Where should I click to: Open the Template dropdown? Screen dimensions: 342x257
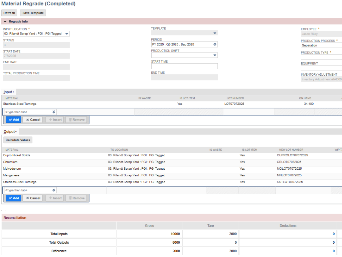(x=215, y=33)
